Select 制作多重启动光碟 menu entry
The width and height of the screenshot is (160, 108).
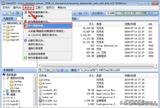[47, 58]
